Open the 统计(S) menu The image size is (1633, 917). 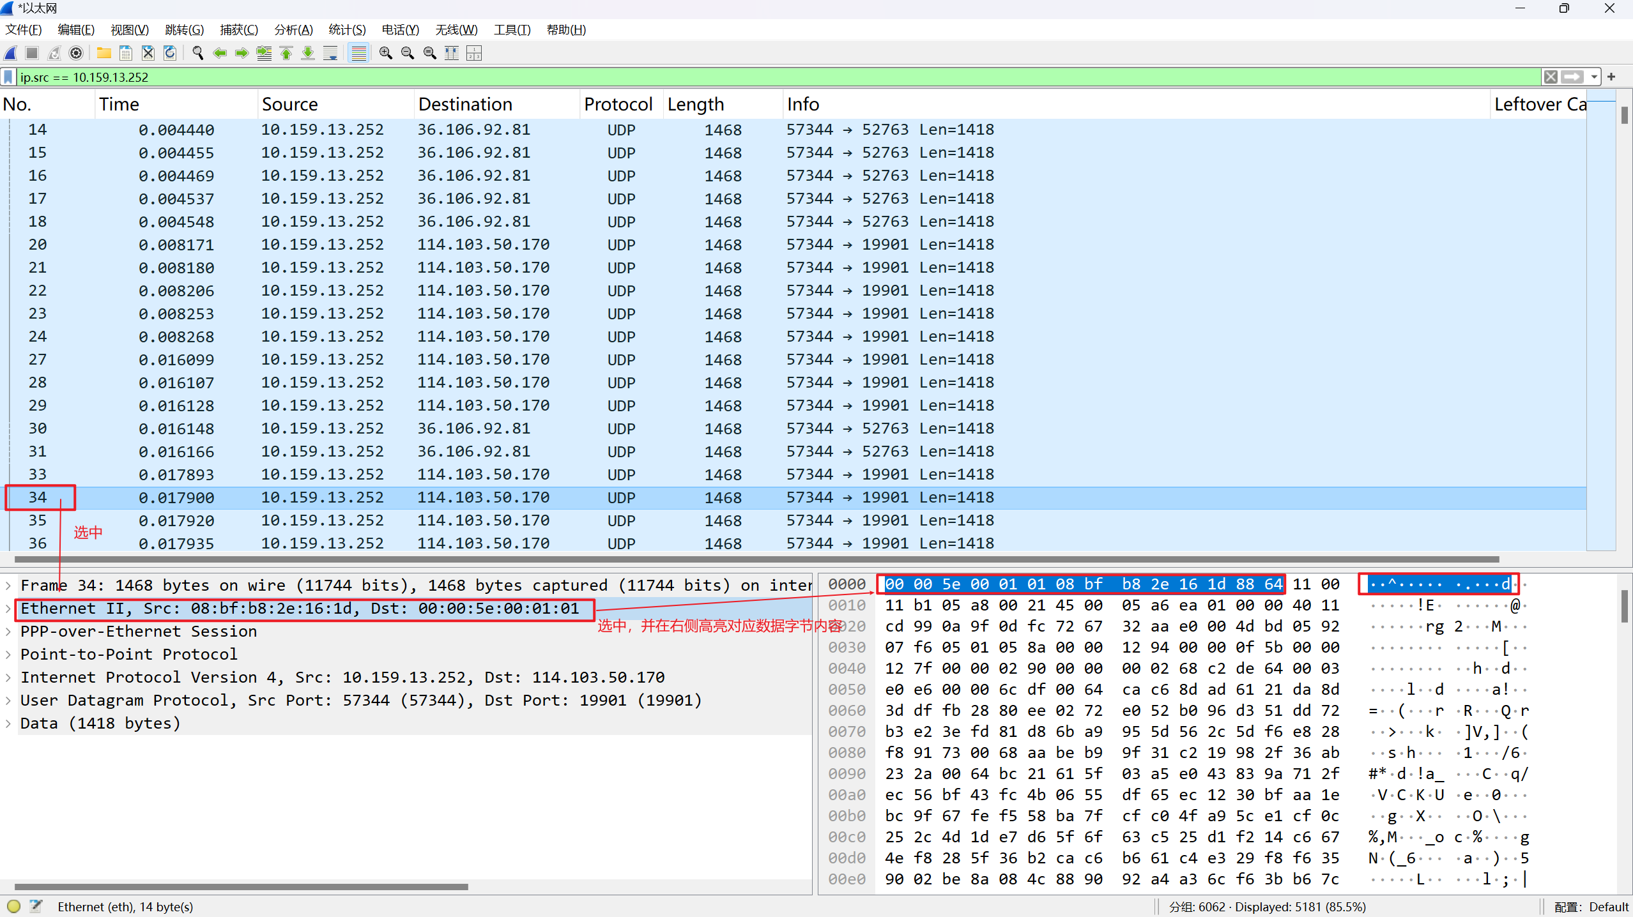pos(347,30)
